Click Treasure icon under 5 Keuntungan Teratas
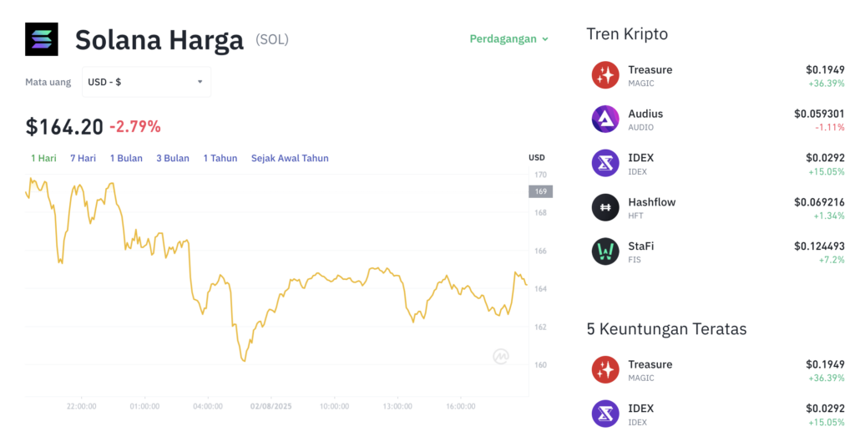The image size is (855, 437). point(605,370)
